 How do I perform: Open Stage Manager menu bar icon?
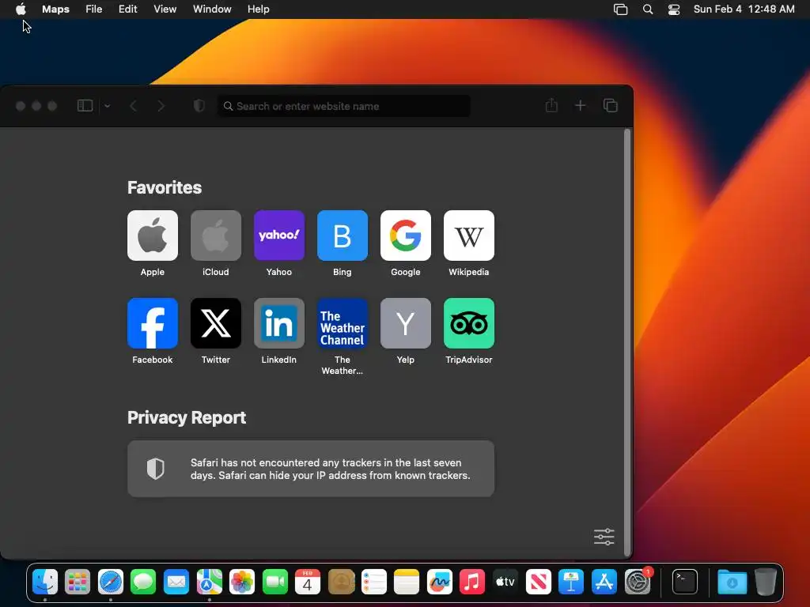[620, 9]
